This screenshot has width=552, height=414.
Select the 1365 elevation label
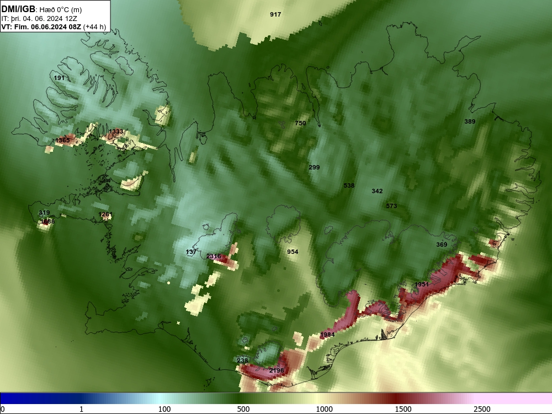click(x=62, y=140)
